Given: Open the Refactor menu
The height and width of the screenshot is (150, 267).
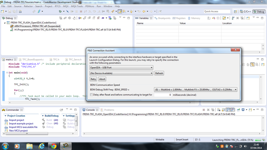Looking at the screenshot, I should click(x=28, y=6).
